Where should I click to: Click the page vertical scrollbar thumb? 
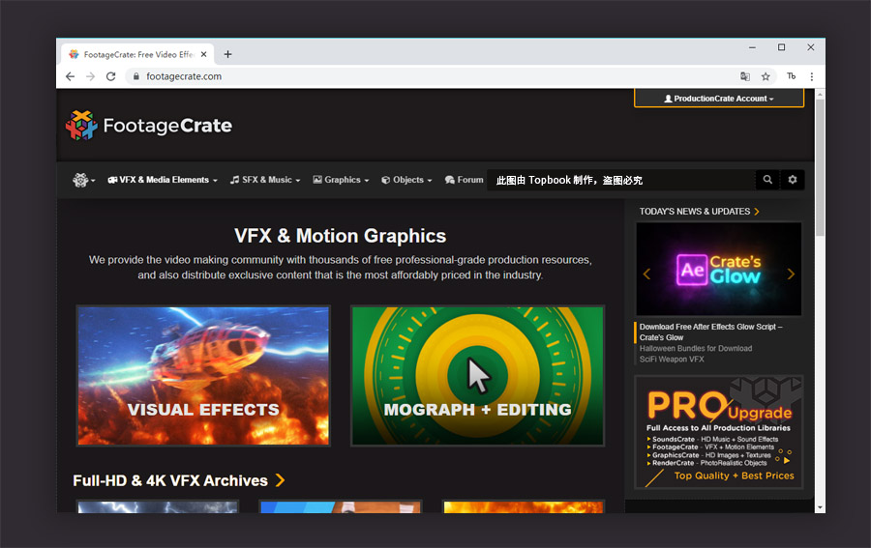(820, 167)
